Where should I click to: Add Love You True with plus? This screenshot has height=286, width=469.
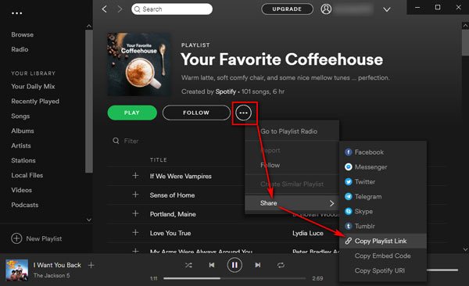coord(135,232)
